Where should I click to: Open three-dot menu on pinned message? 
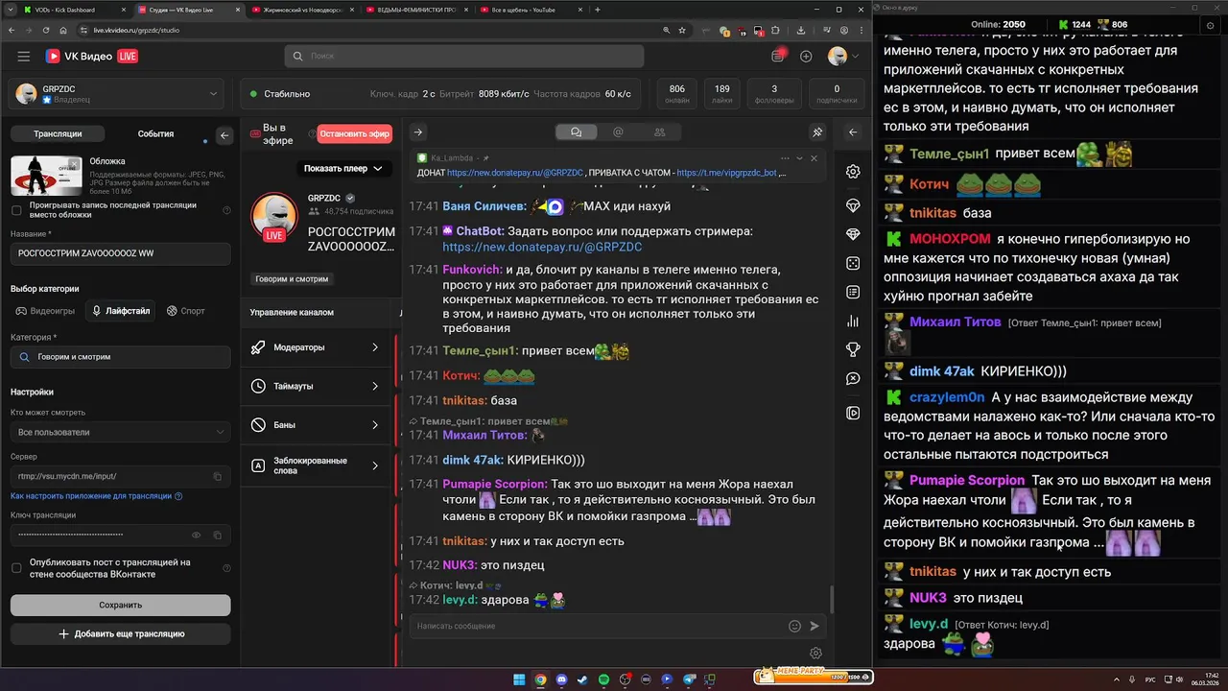coord(784,158)
